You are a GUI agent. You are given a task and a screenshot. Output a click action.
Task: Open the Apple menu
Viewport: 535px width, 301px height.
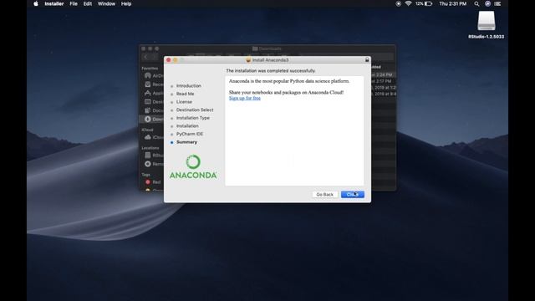click(36, 3)
